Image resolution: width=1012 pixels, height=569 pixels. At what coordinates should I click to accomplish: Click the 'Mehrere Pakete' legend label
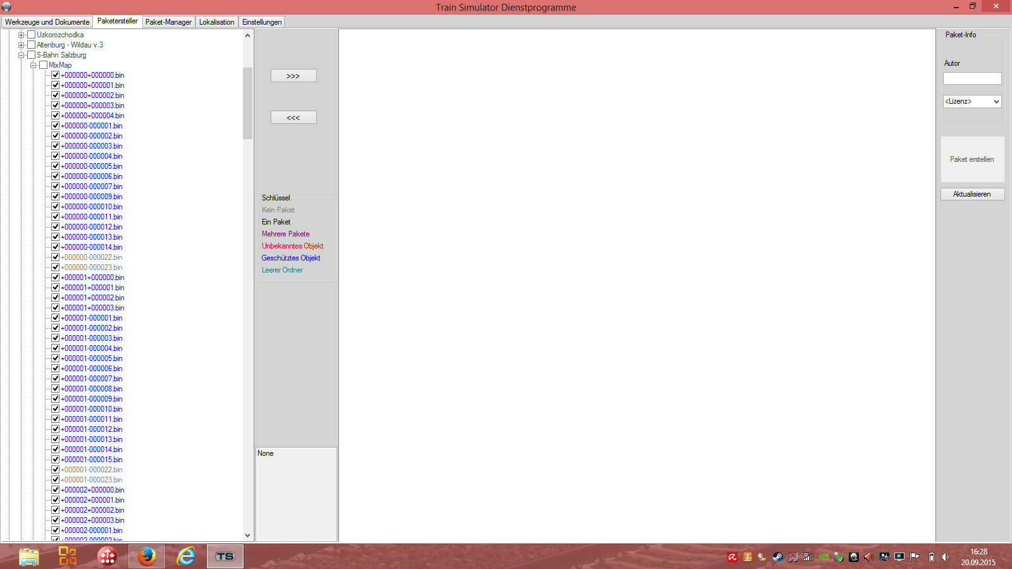coord(286,234)
